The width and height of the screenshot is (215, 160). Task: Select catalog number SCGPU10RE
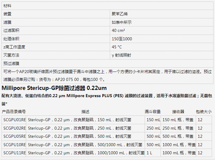coord(14,145)
